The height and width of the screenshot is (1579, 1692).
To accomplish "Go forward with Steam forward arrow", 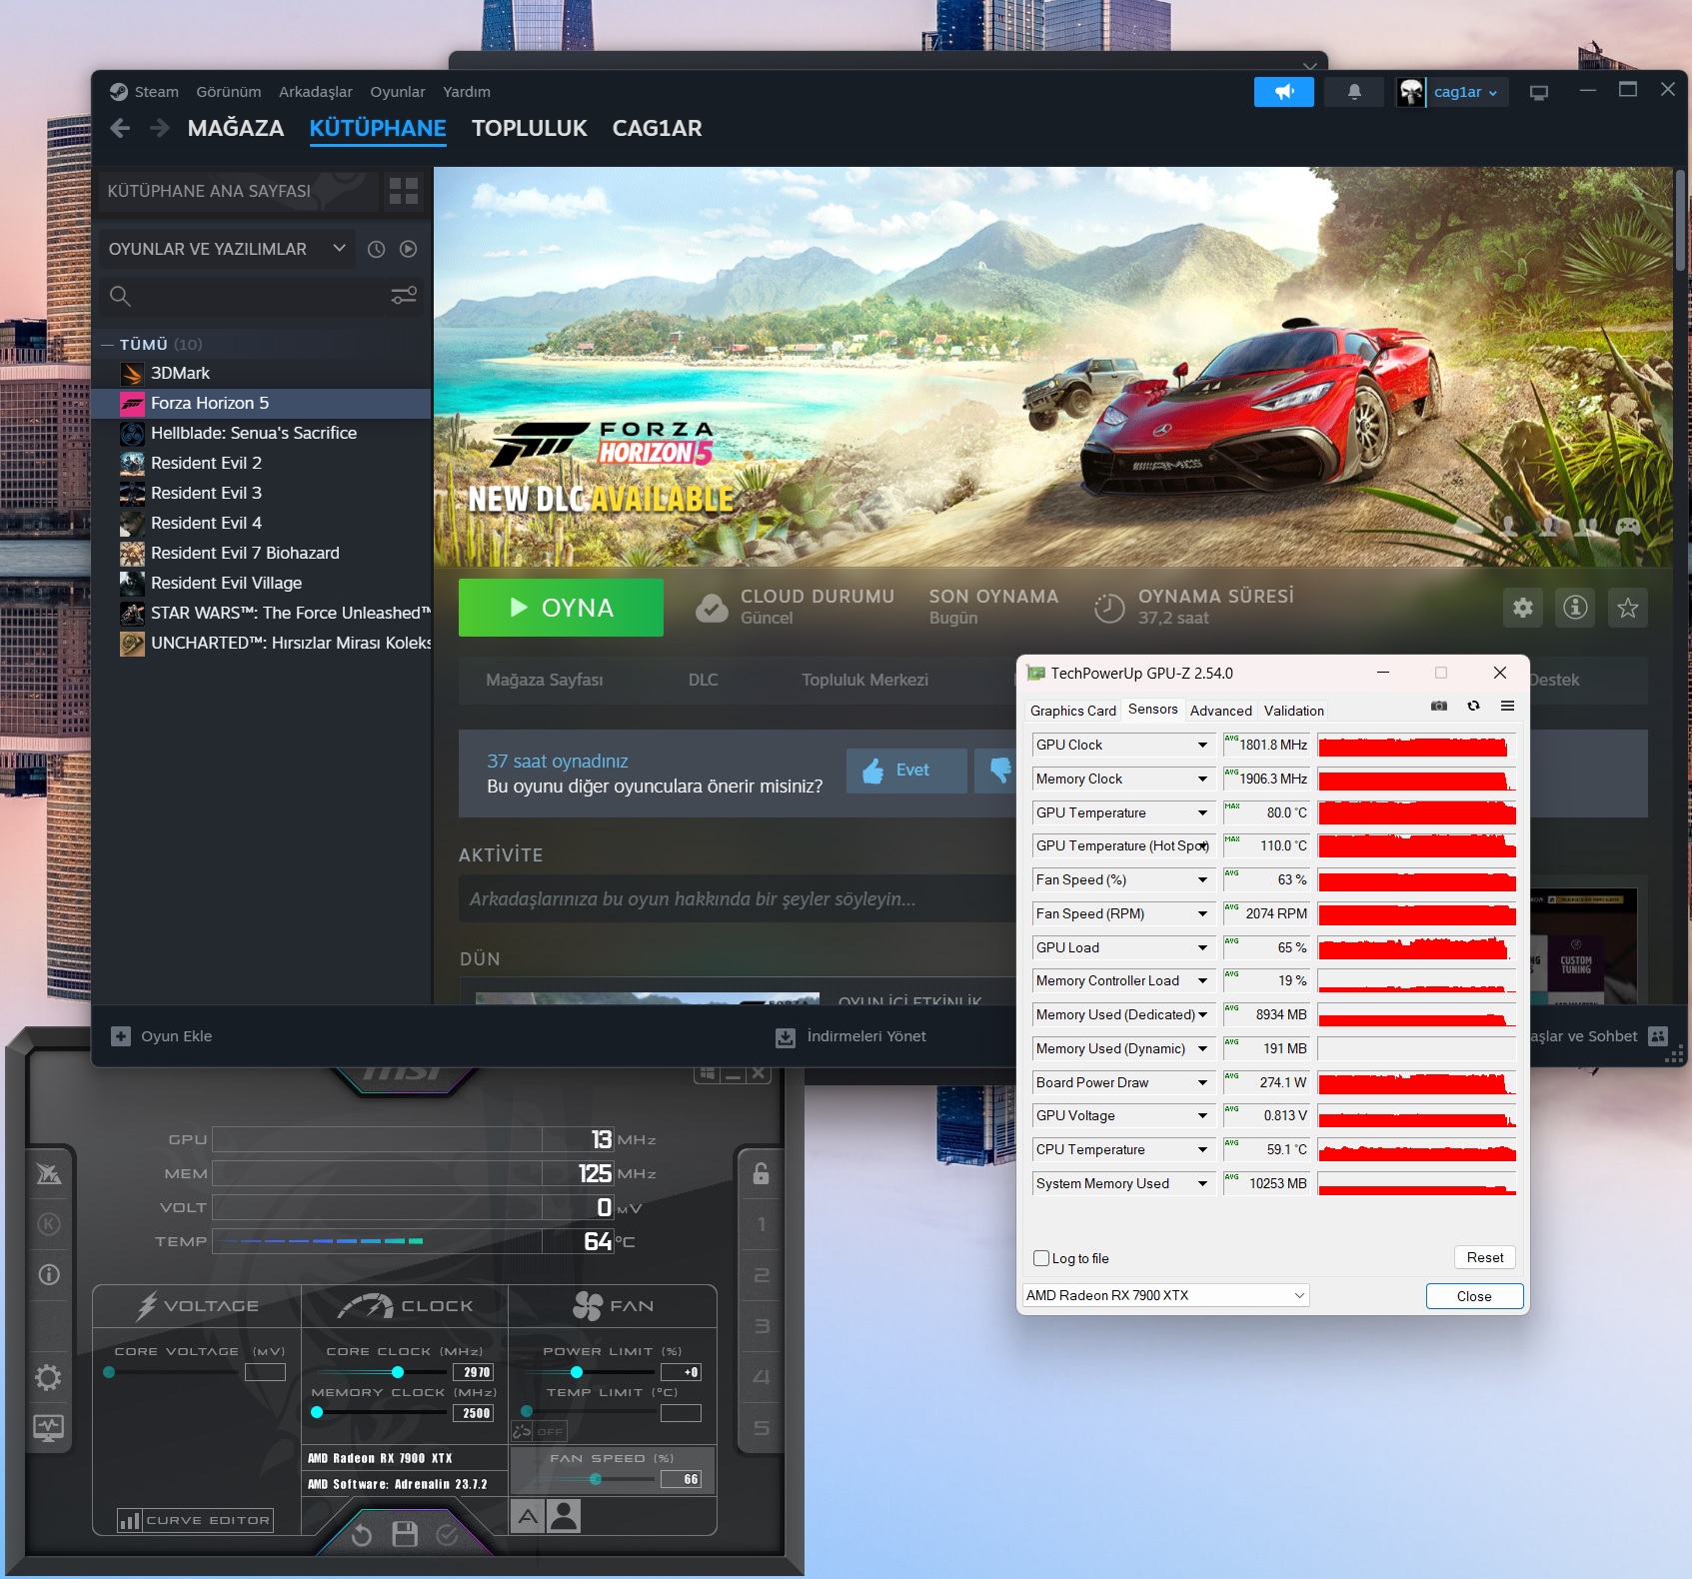I will tap(159, 128).
